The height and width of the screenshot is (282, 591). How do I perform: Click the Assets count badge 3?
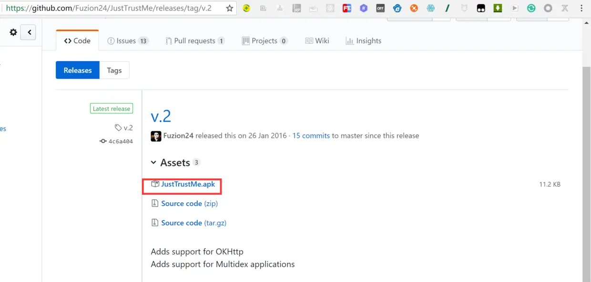(x=196, y=163)
